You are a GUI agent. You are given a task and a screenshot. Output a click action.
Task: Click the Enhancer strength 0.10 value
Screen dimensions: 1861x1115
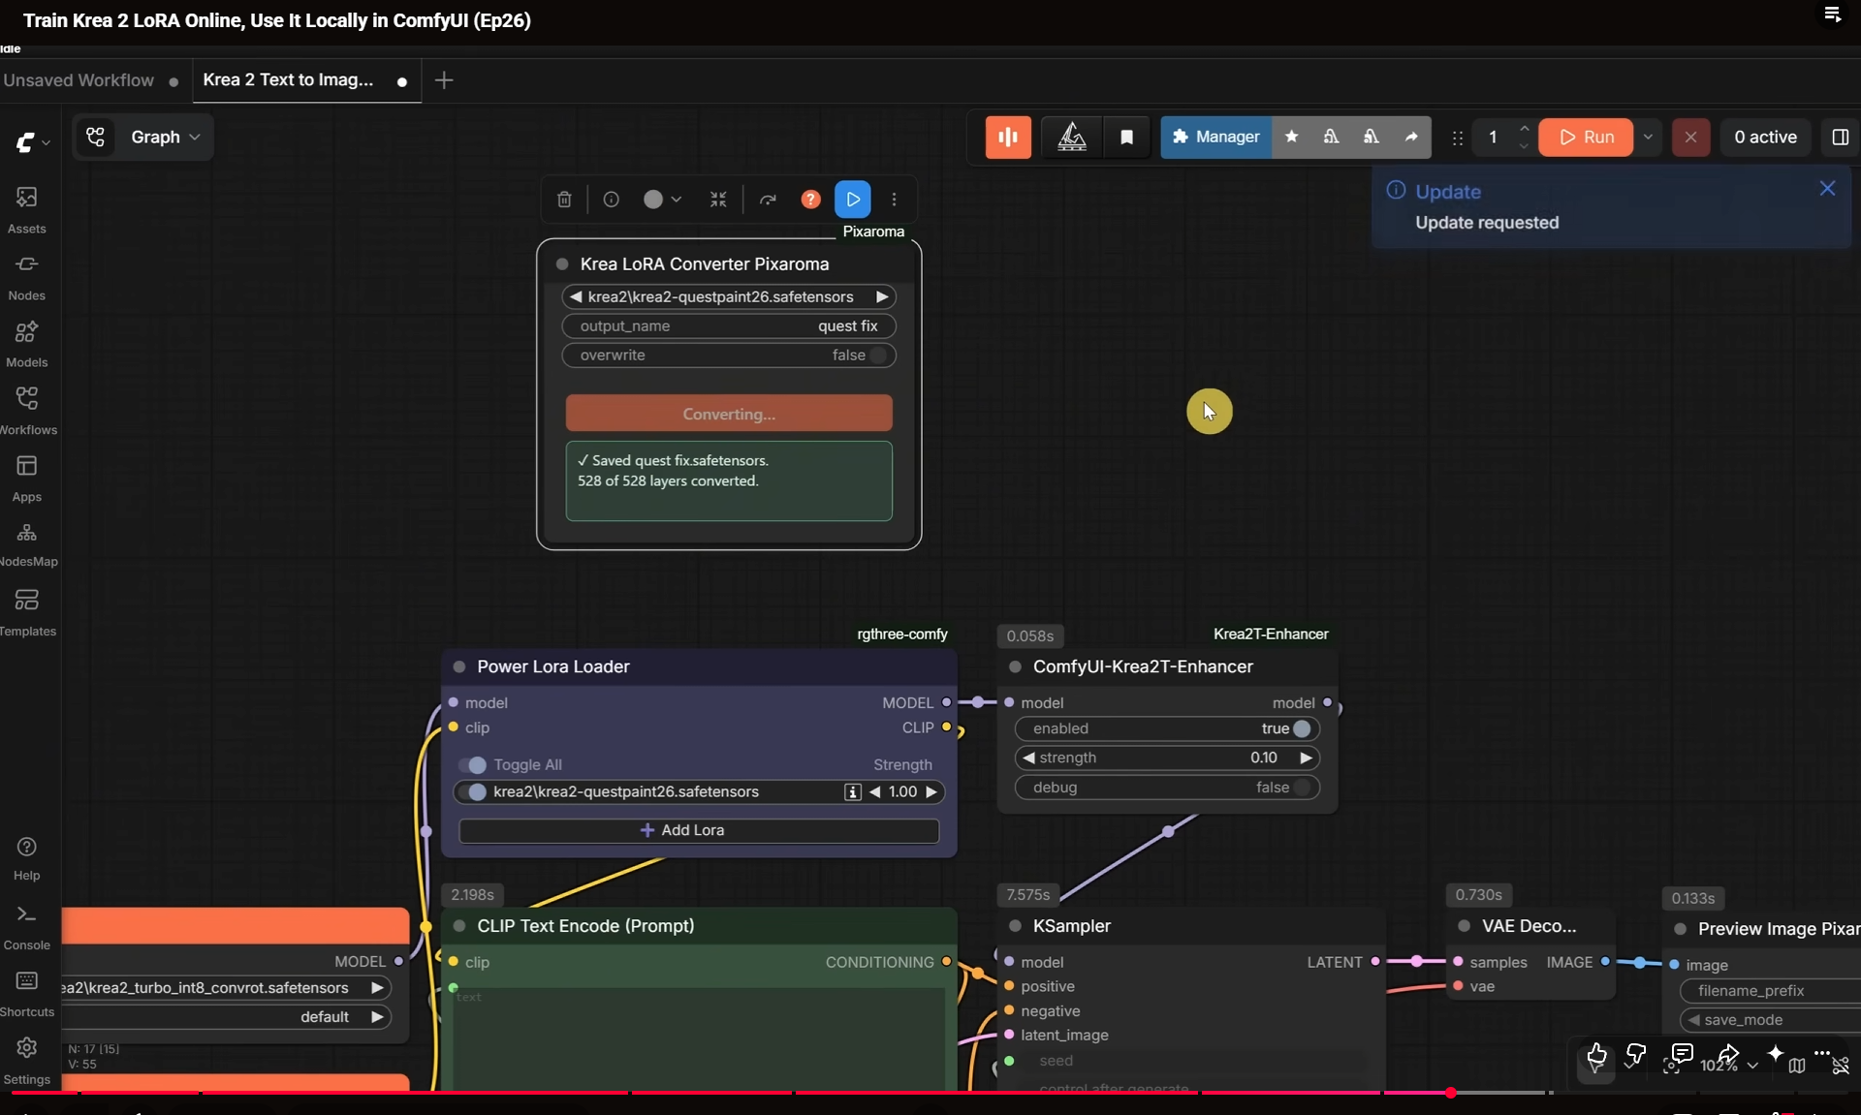pyautogui.click(x=1263, y=758)
